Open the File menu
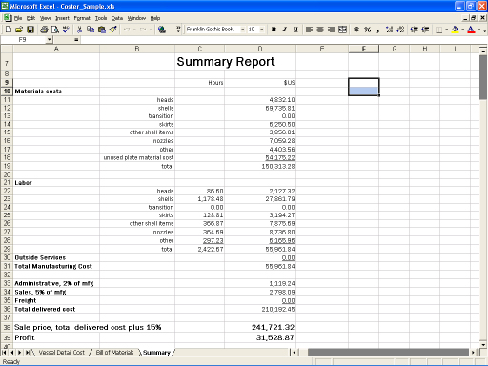 tap(18, 18)
